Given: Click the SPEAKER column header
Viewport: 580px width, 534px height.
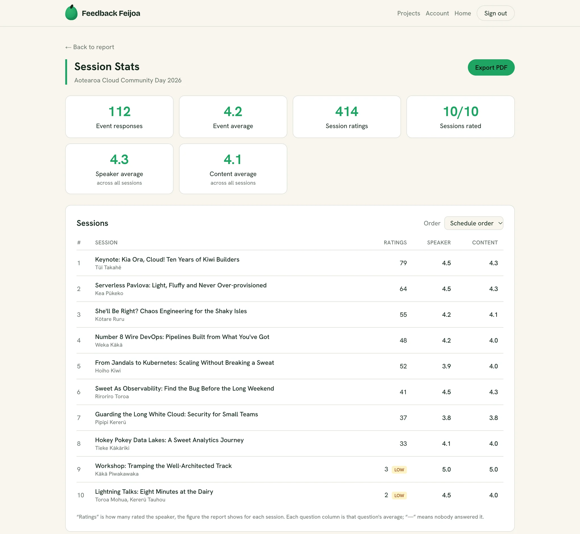Looking at the screenshot, I should (x=439, y=242).
